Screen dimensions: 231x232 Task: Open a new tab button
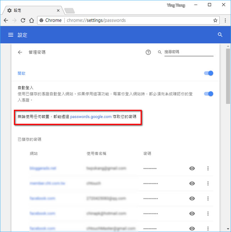pos(70,11)
